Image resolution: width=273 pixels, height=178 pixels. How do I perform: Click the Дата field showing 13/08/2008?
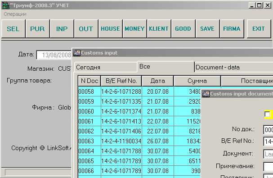[x=54, y=55]
